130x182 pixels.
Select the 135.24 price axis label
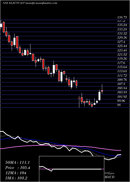(x=122, y=25)
